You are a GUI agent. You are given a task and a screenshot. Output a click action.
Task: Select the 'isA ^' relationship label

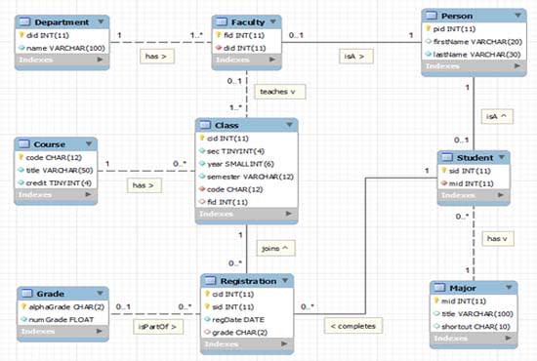point(497,117)
